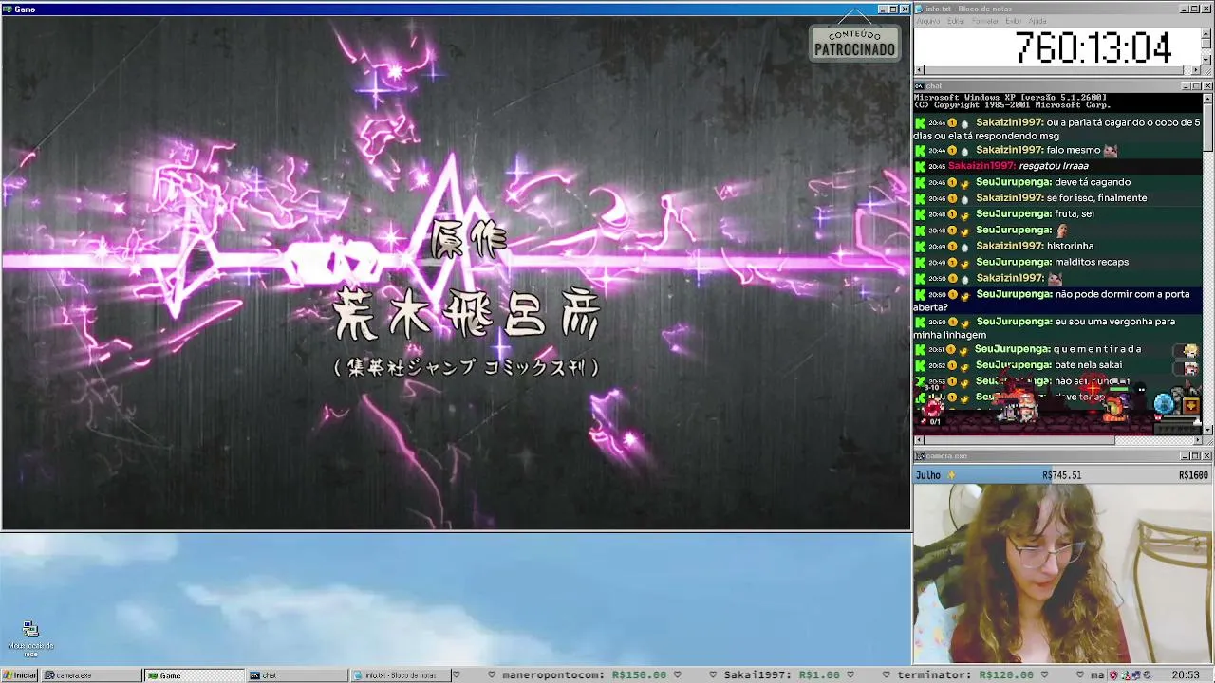Image resolution: width=1215 pixels, height=683 pixels.
Task: Click the blonde character portrait in chat overlay
Action: (x=1190, y=351)
